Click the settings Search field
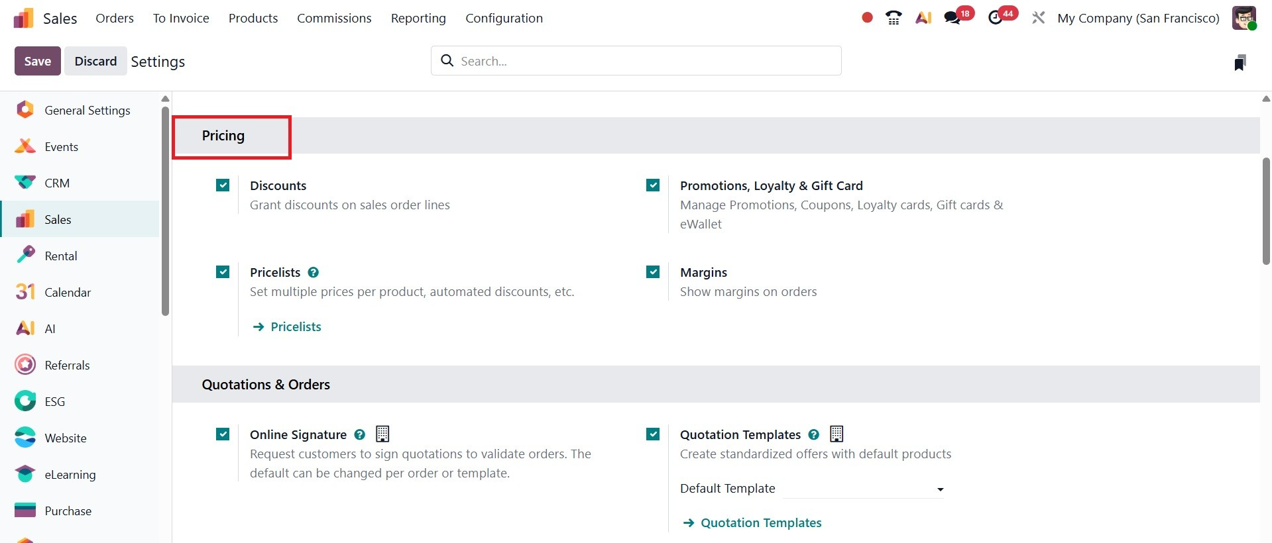The width and height of the screenshot is (1272, 543). 636,61
